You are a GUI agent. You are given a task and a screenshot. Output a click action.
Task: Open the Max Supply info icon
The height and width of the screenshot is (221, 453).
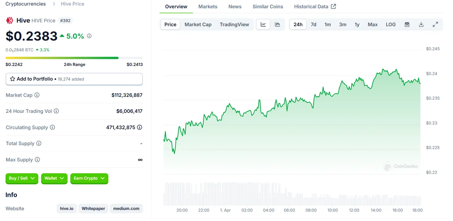tap(38, 160)
